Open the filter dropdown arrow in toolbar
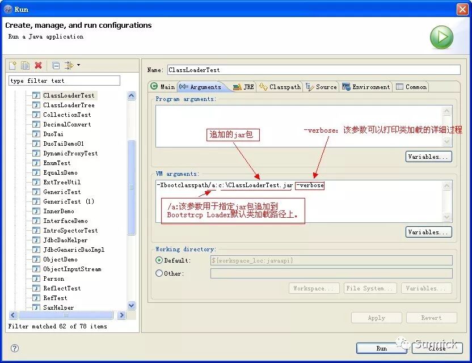 (78, 65)
